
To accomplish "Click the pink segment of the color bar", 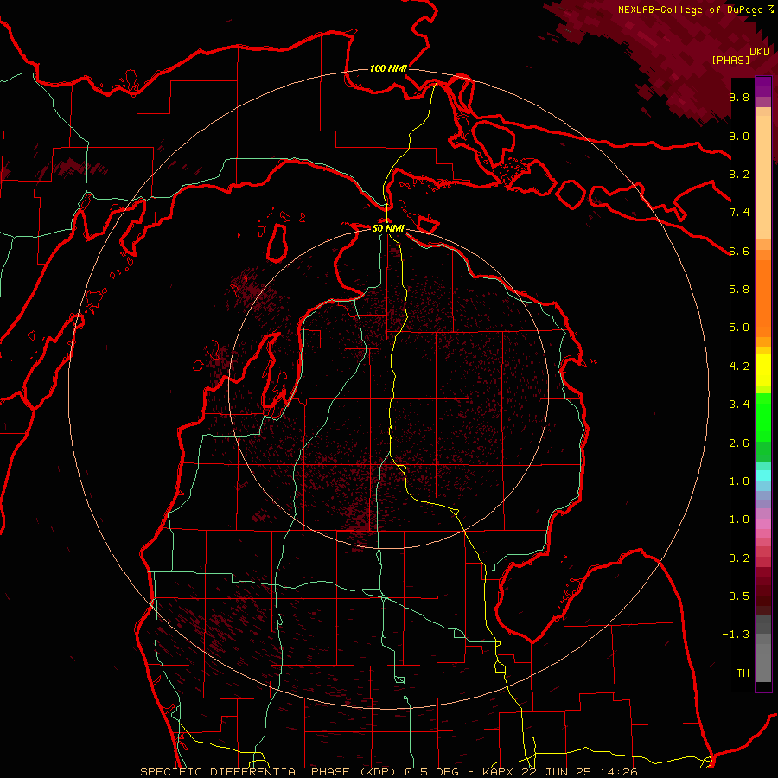I will [x=763, y=524].
